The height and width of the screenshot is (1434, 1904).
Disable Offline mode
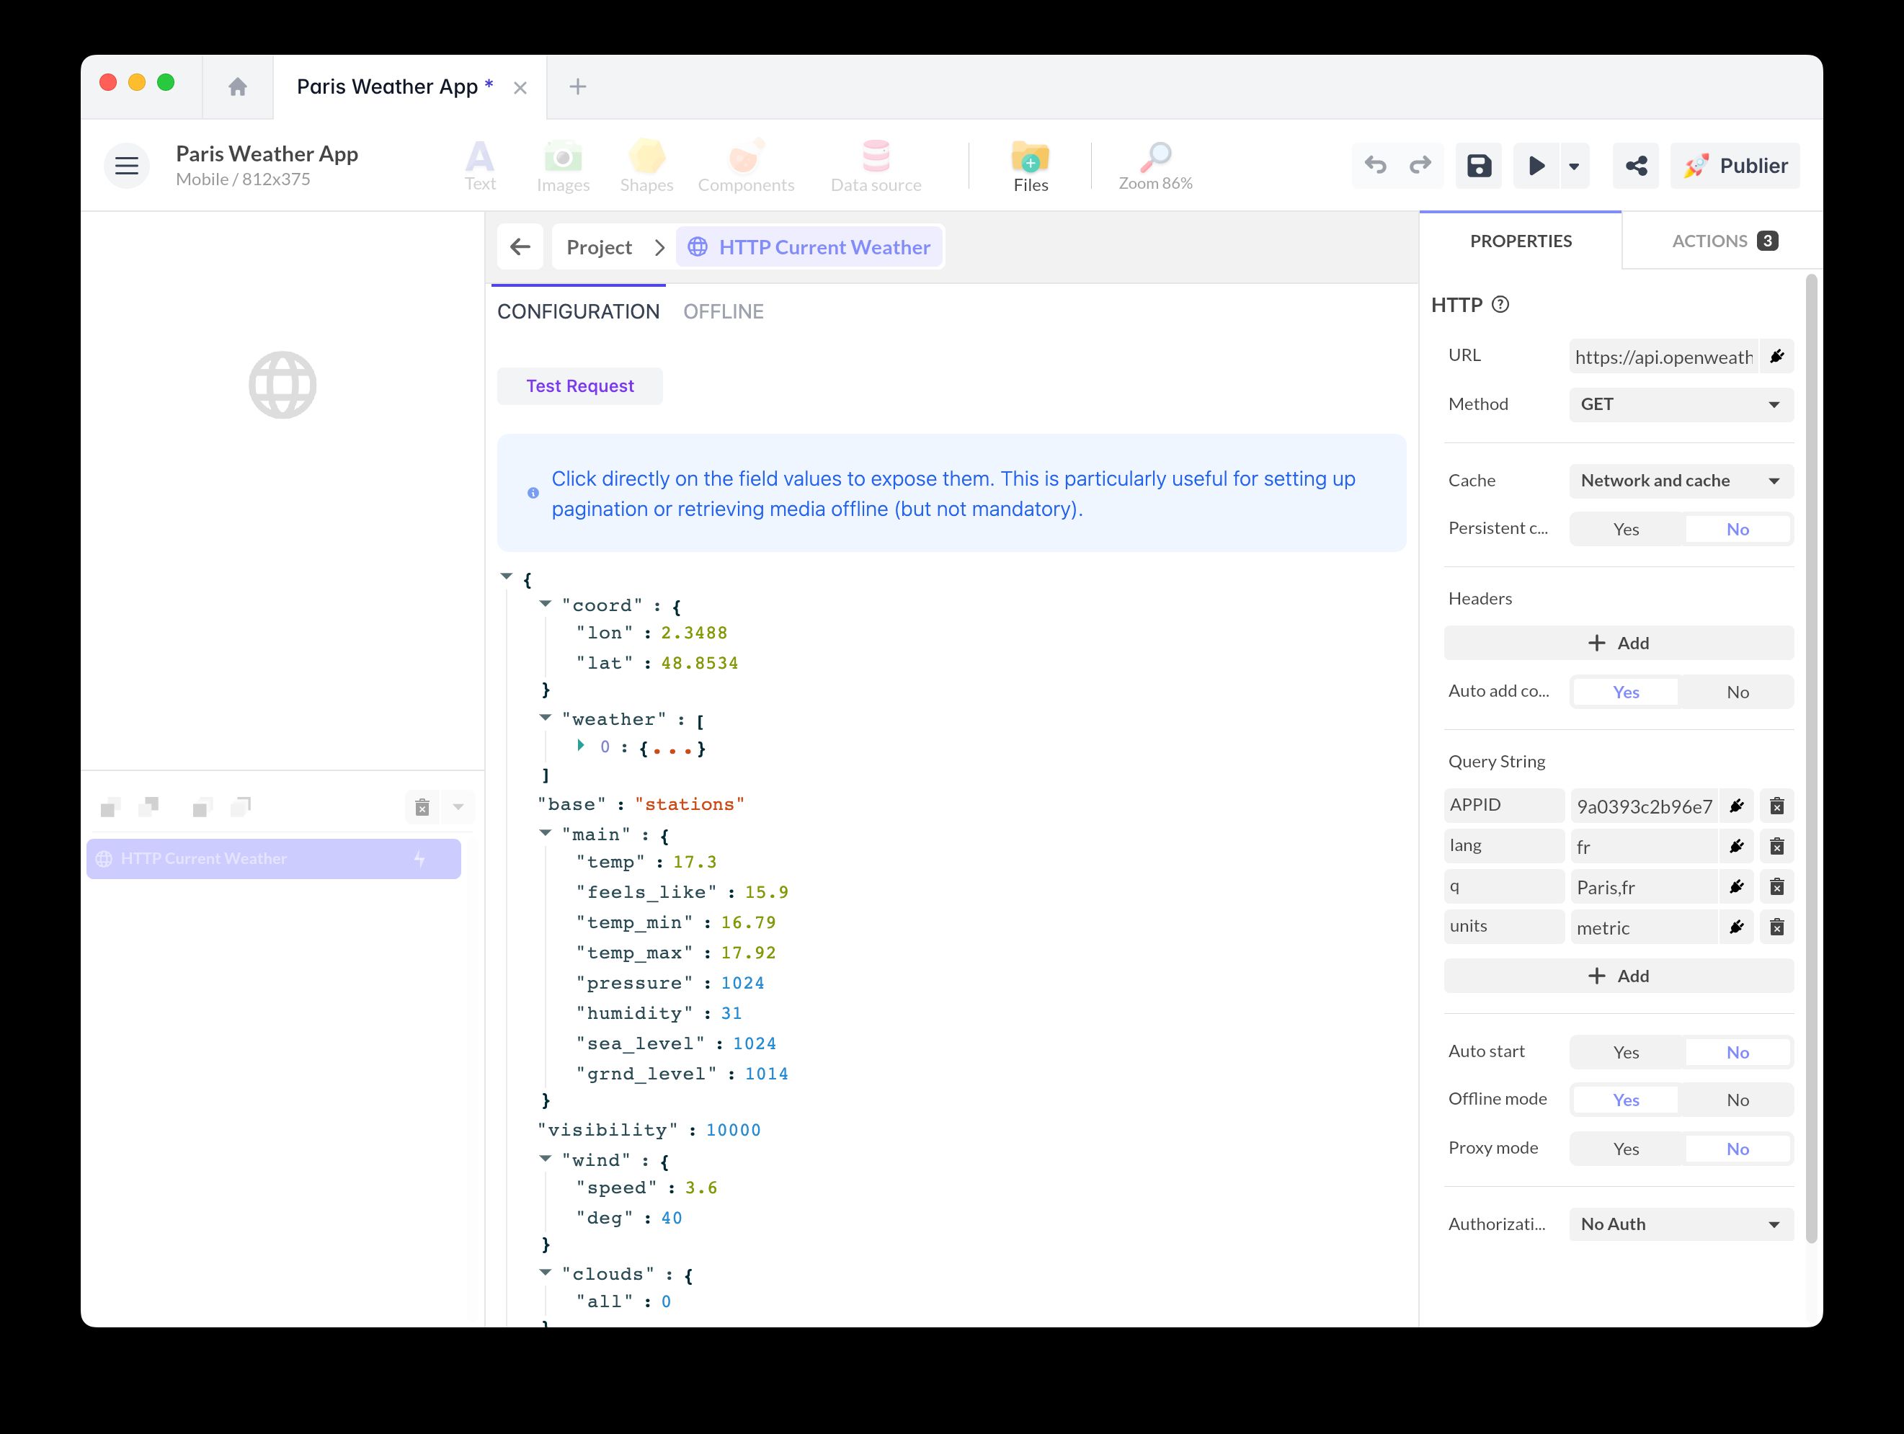pos(1738,1099)
